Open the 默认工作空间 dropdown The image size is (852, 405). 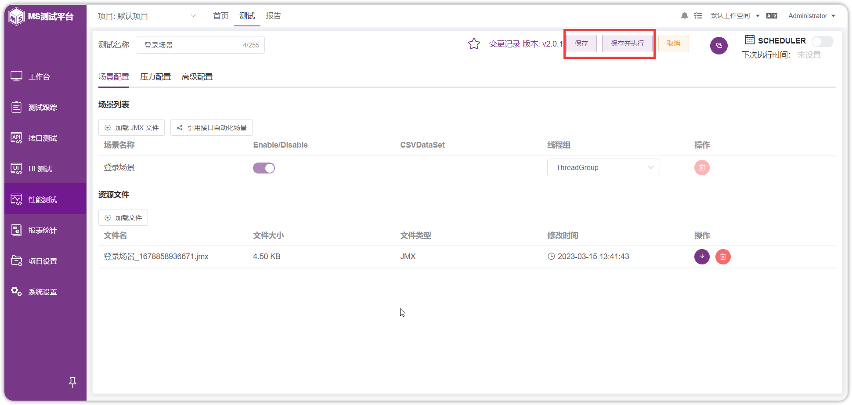tap(735, 16)
